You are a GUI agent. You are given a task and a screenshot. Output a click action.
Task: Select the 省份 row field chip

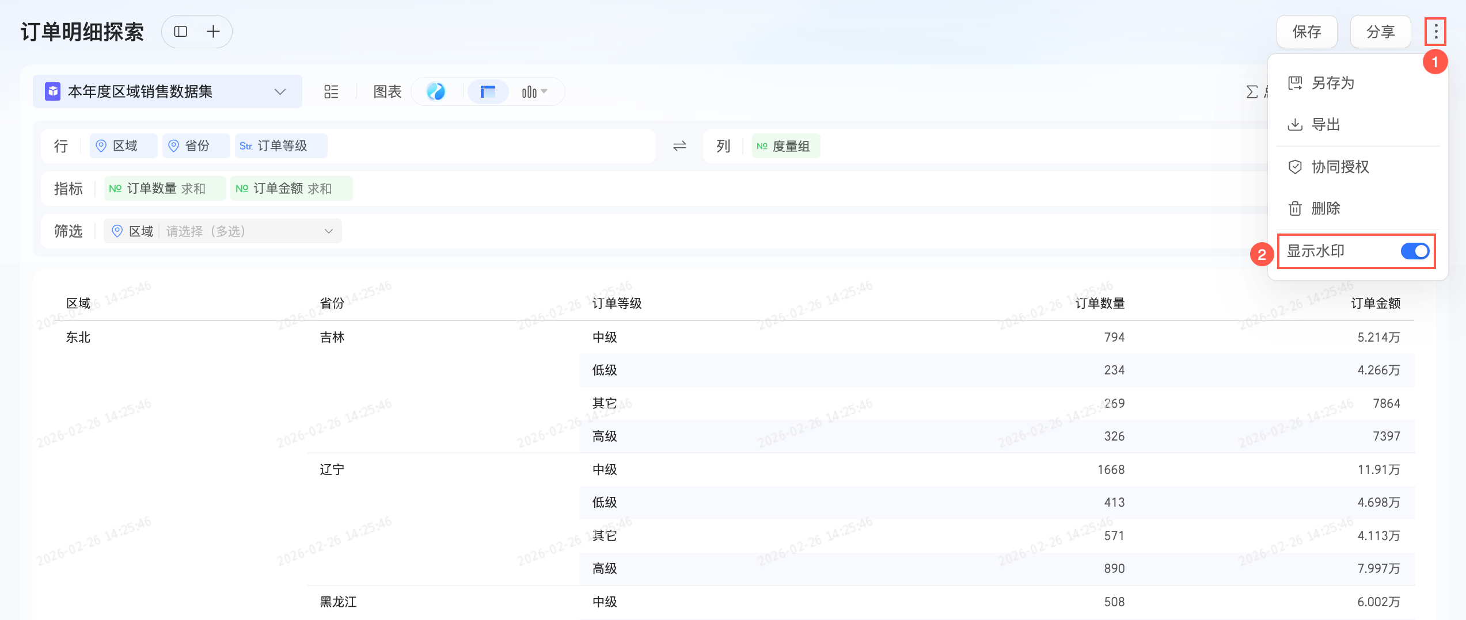(x=196, y=146)
